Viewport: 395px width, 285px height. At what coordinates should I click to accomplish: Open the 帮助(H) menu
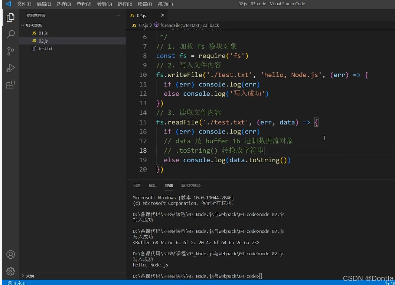tap(165, 4)
